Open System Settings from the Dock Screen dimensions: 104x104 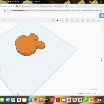click(41, 100)
